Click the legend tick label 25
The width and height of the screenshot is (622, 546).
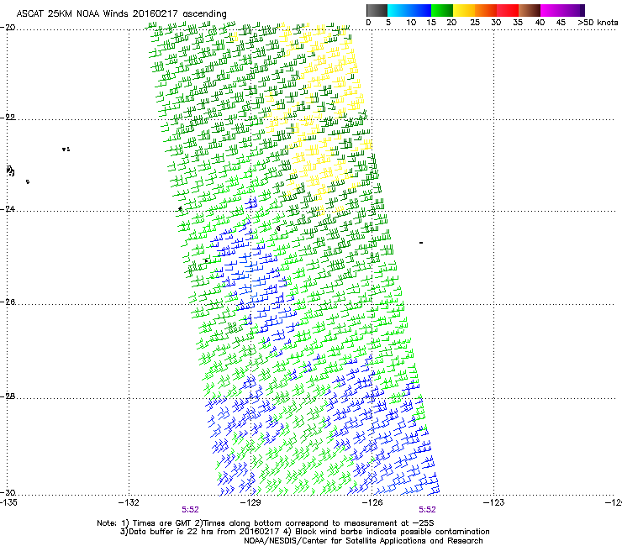pos(475,23)
